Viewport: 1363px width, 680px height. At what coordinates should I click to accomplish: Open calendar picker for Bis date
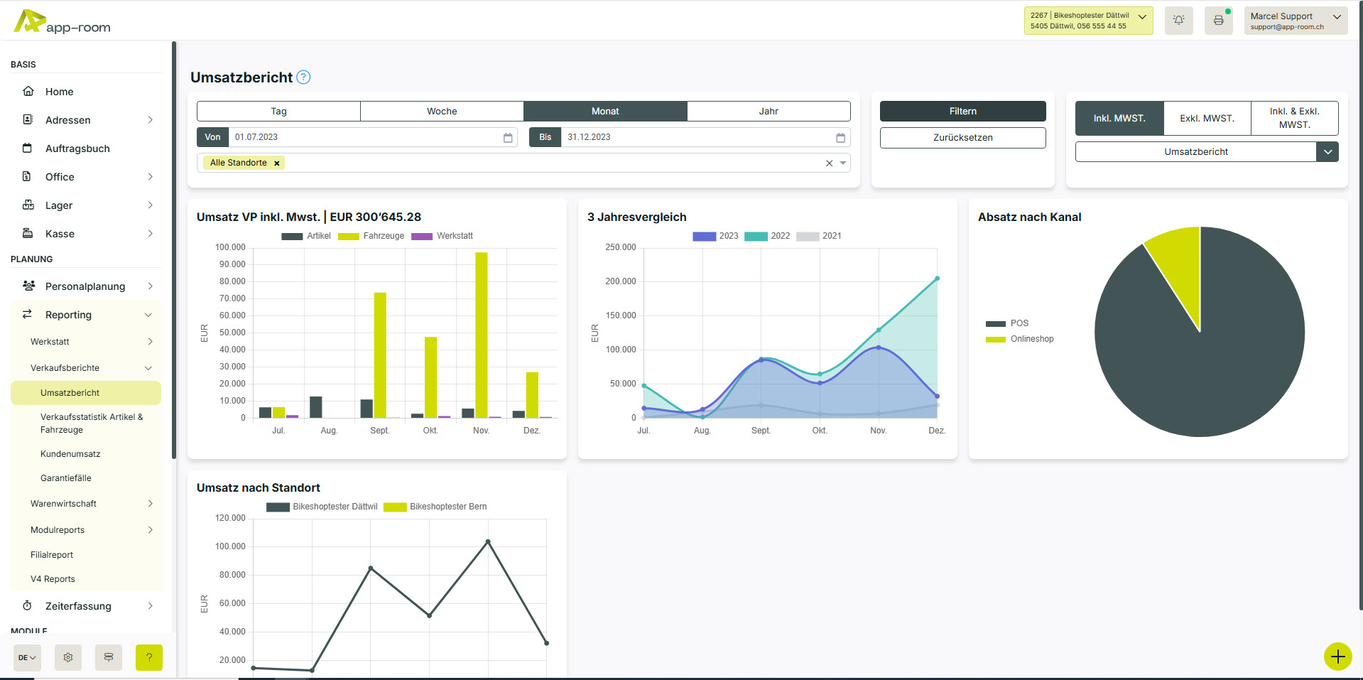tap(840, 138)
